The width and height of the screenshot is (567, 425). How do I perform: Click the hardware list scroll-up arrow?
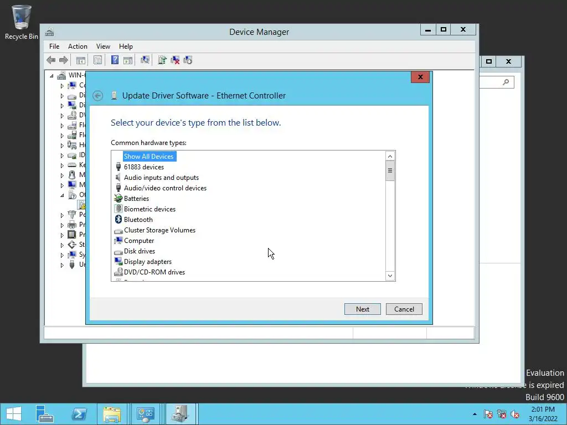click(x=390, y=156)
